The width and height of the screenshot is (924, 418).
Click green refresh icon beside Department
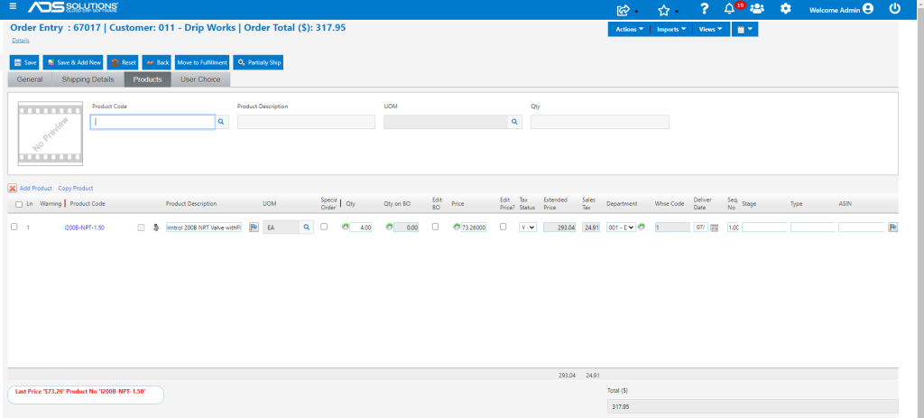[x=642, y=227]
